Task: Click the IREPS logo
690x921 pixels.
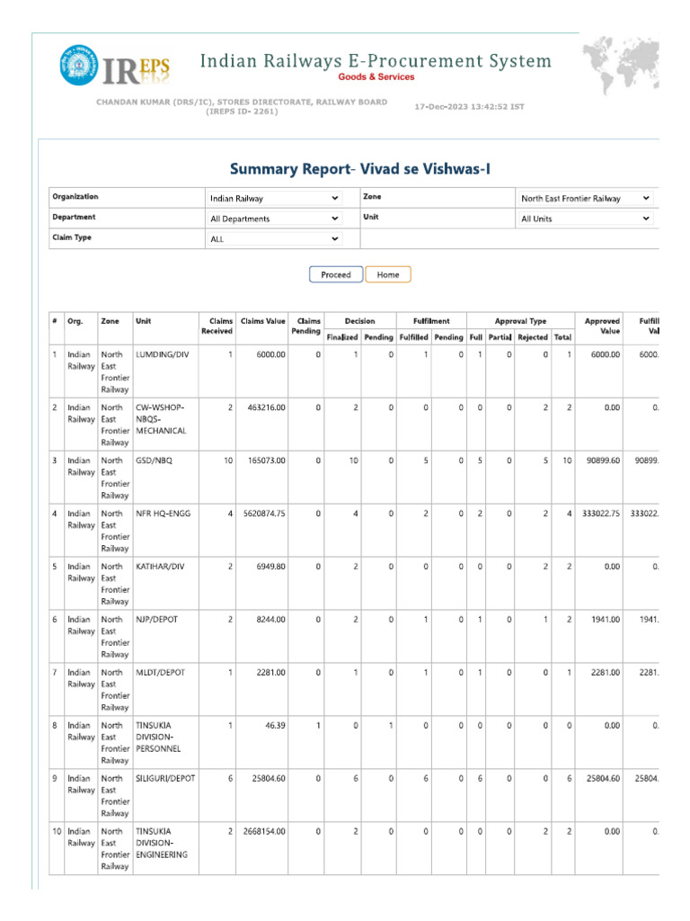Action: (115, 66)
